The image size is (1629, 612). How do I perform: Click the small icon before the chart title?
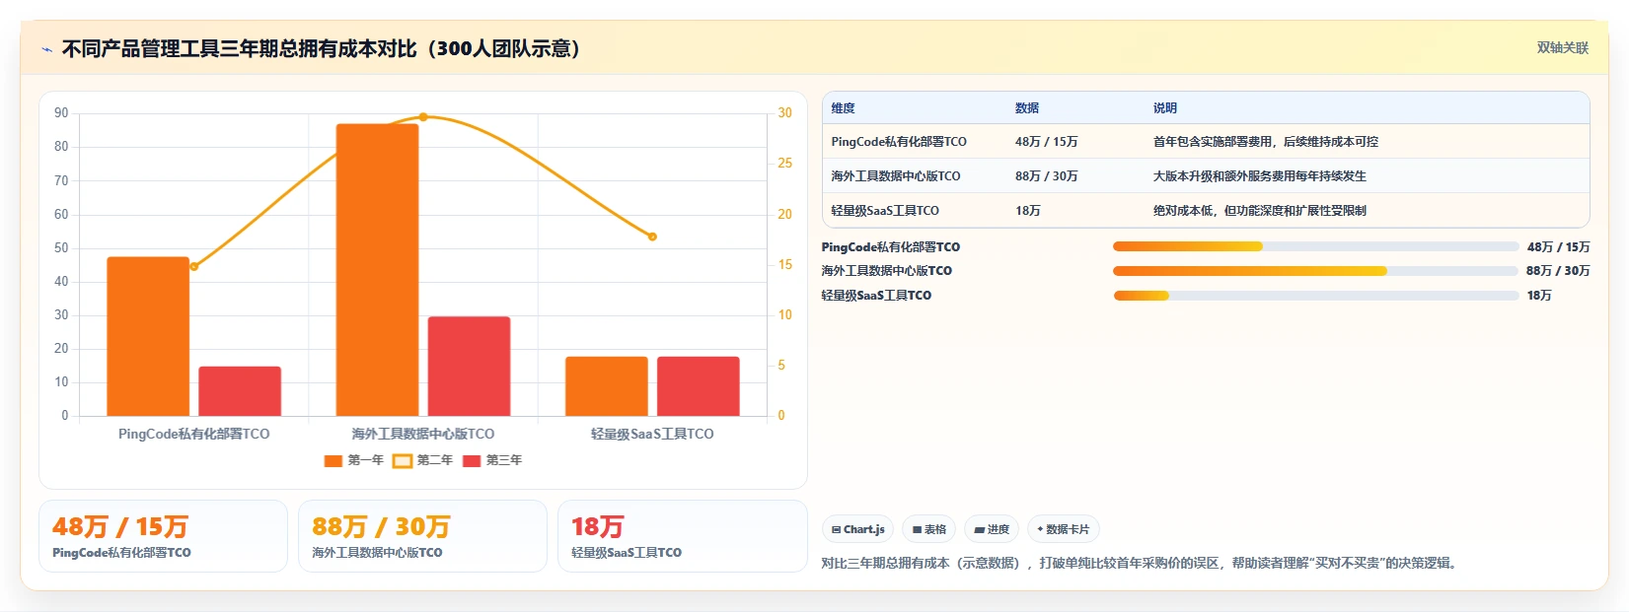click(46, 49)
